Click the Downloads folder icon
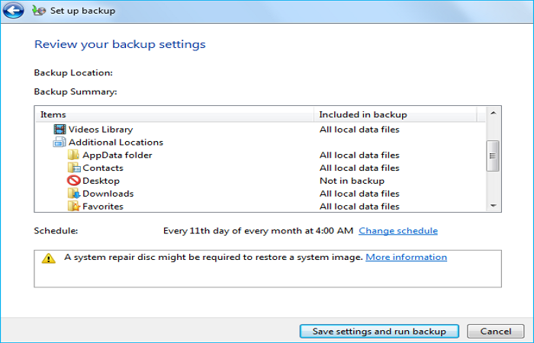534x343 pixels. (x=74, y=194)
